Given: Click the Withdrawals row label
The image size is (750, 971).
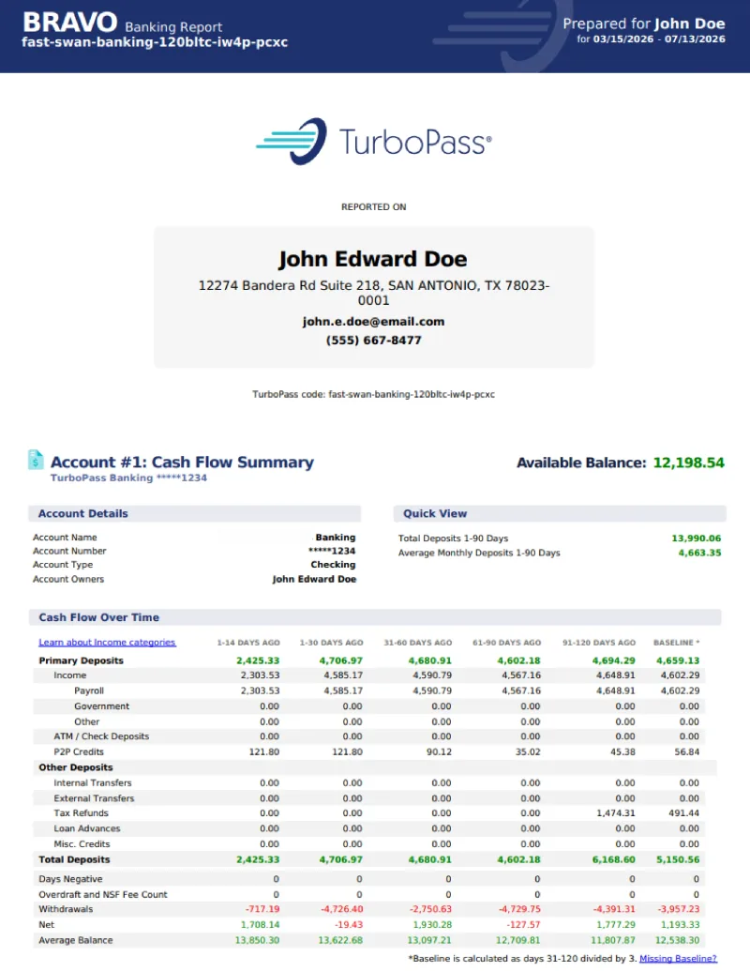Looking at the screenshot, I should click(66, 909).
